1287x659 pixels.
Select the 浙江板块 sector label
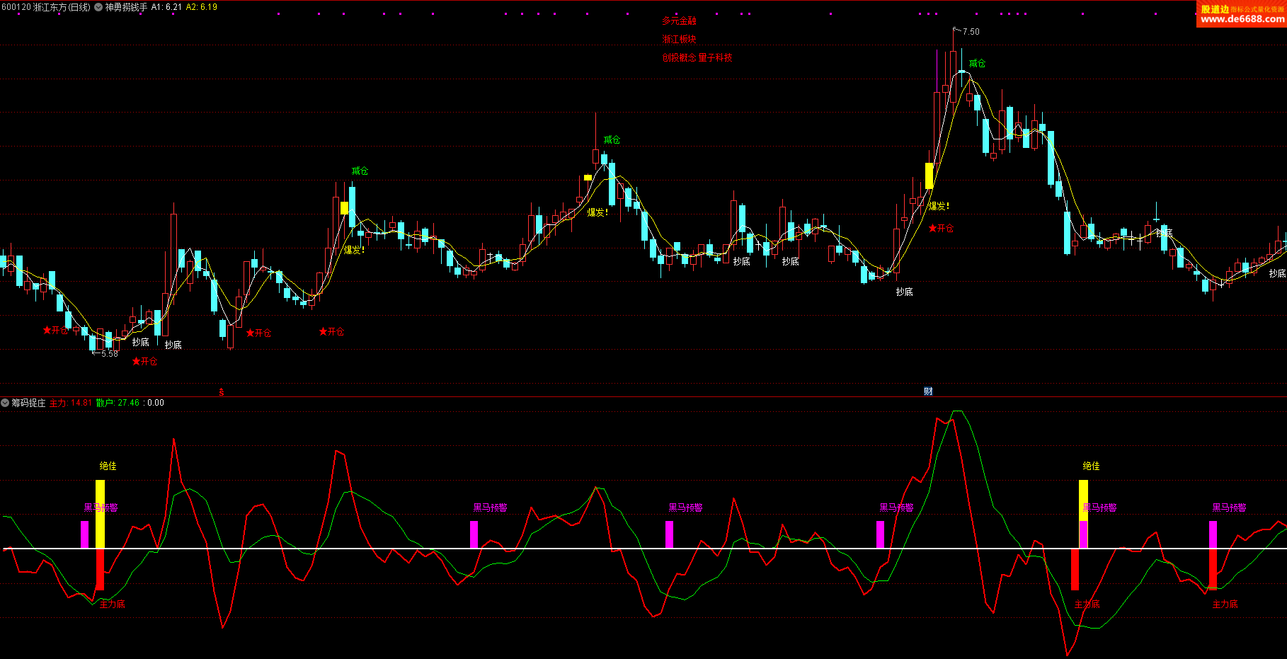679,40
